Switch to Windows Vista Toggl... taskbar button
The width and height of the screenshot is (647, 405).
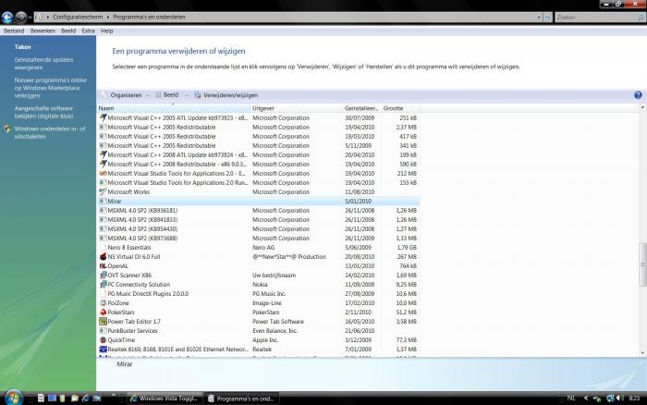click(x=165, y=399)
